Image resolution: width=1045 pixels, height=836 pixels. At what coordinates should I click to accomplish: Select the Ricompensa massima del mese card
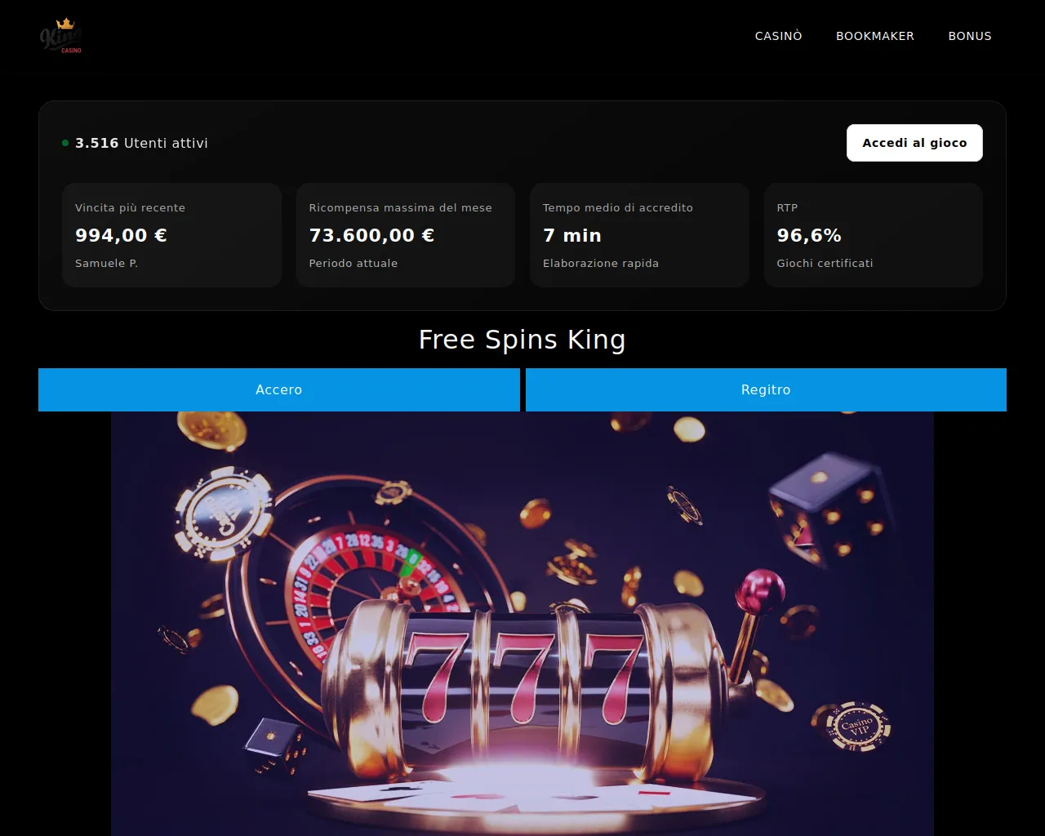click(x=406, y=235)
